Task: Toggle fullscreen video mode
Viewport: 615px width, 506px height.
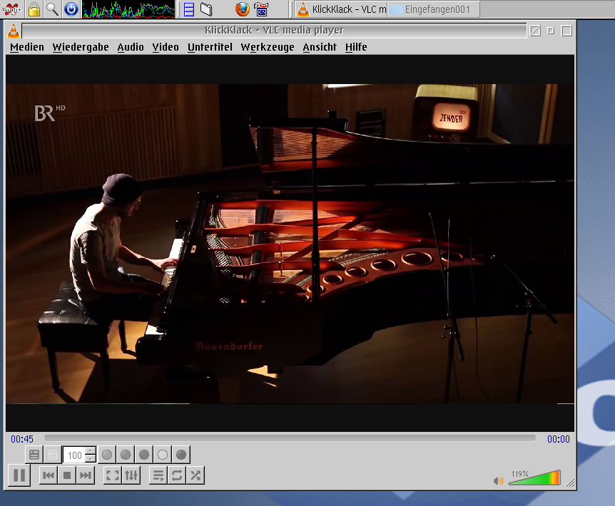Action: click(x=113, y=475)
